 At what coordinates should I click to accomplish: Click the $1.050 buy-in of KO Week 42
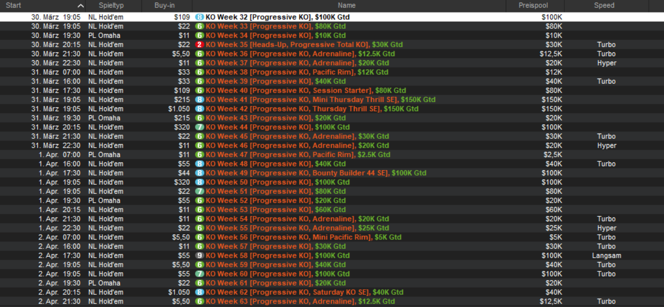click(x=179, y=109)
